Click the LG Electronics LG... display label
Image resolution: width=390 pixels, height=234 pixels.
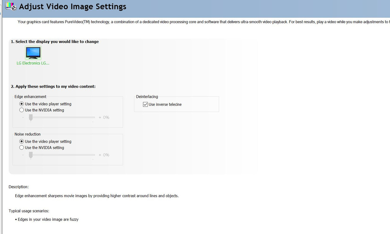tap(33, 63)
